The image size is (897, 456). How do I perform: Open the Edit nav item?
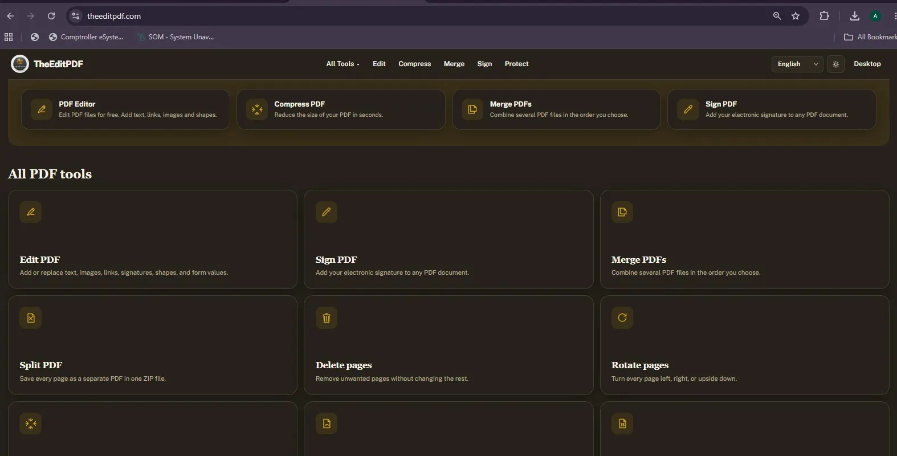[x=379, y=64]
